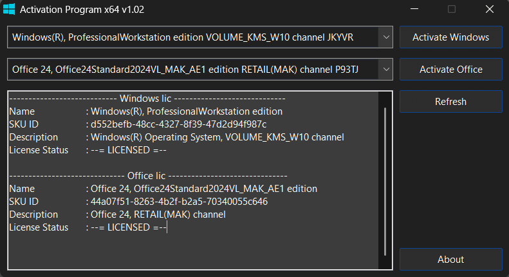Refresh the license information
509x277 pixels.
click(450, 101)
